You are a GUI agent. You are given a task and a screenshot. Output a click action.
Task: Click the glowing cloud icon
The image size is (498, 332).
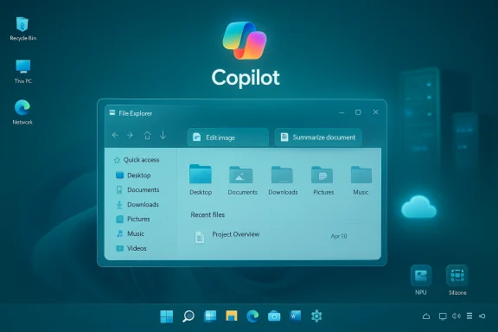coord(418,207)
